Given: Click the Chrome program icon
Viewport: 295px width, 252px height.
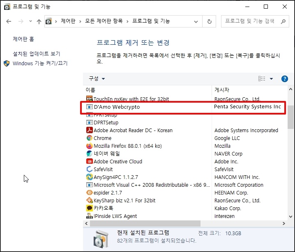Looking at the screenshot, I should 90,138.
